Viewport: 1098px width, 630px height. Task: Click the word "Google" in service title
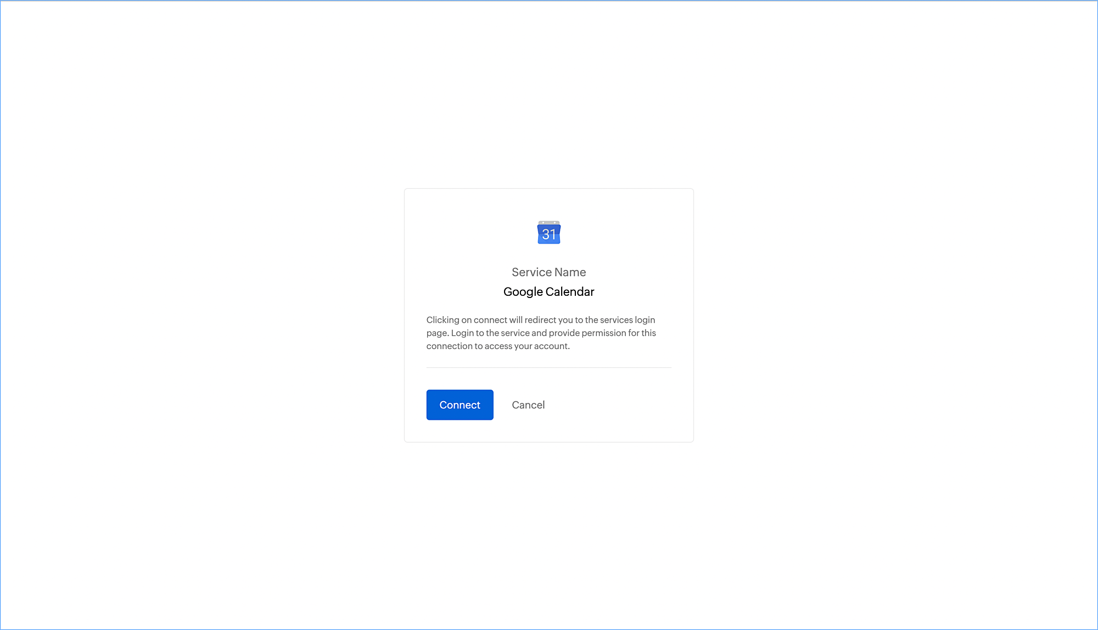click(x=523, y=292)
